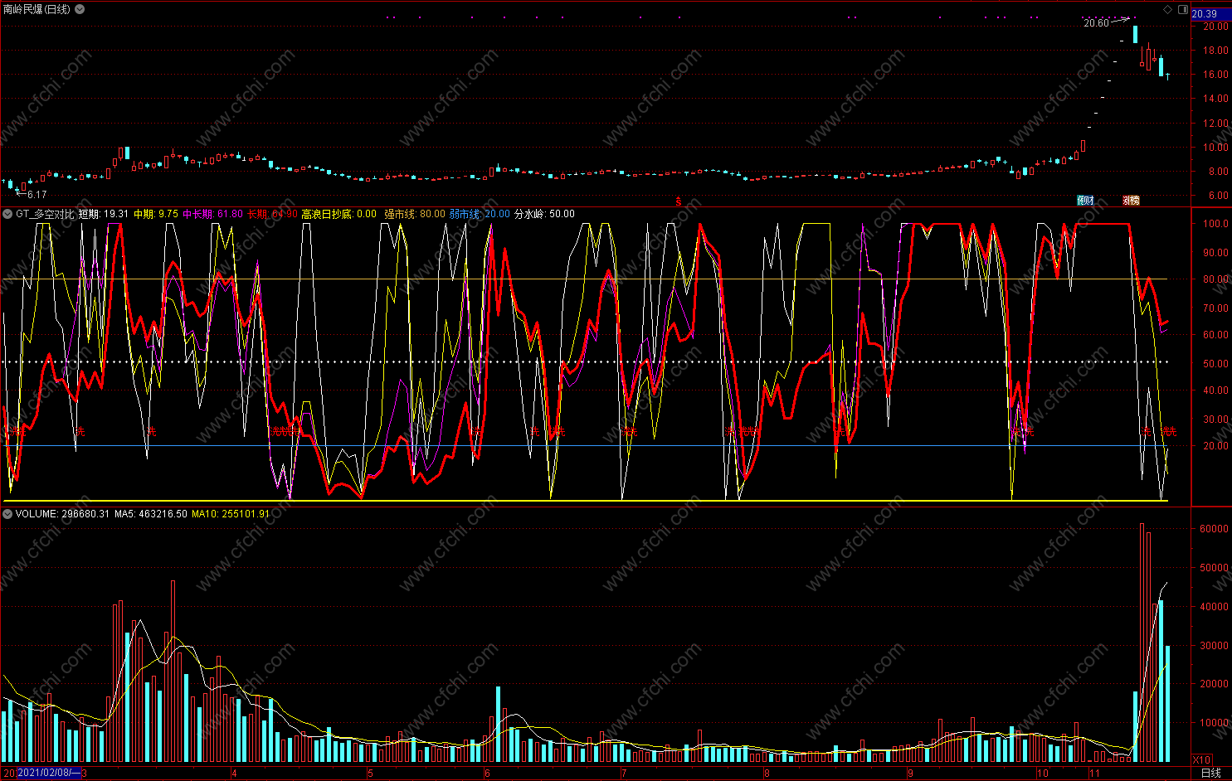
Task: Click the 6.17 low price annotation
Action: pyautogui.click(x=37, y=195)
